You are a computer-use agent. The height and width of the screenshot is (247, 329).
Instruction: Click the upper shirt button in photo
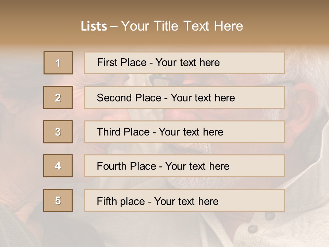pos(270,215)
